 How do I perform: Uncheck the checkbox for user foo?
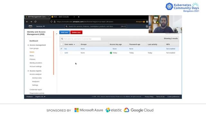pos(61,49)
